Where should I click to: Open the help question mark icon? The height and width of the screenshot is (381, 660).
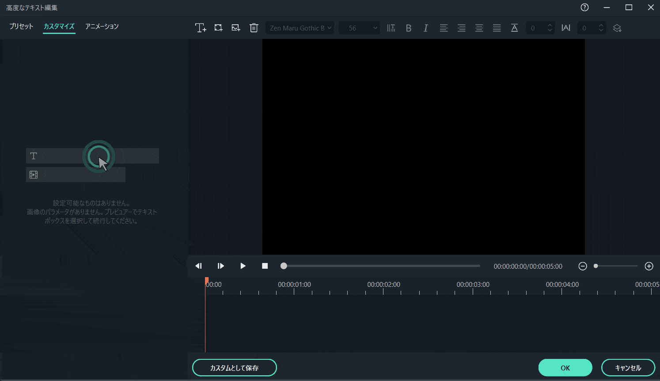click(x=584, y=8)
